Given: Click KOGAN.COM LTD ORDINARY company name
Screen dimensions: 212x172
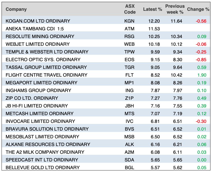Looking at the screenshot, I should [38, 21].
